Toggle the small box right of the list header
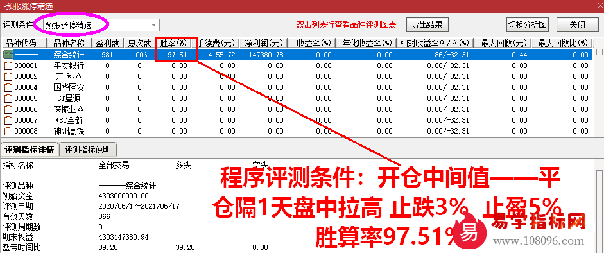The width and height of the screenshot is (604, 253). [x=599, y=51]
